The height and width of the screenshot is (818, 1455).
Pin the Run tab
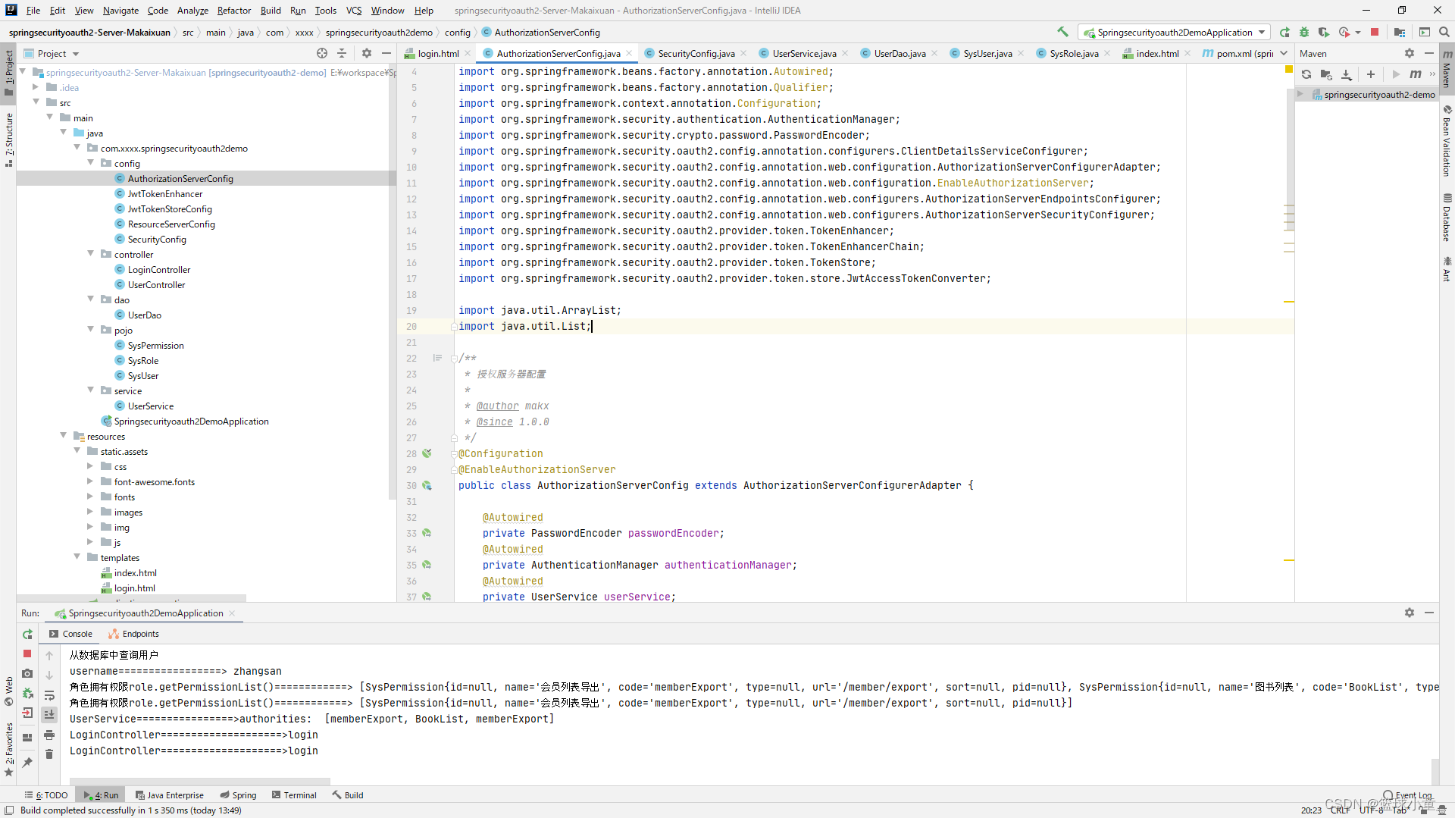27,763
